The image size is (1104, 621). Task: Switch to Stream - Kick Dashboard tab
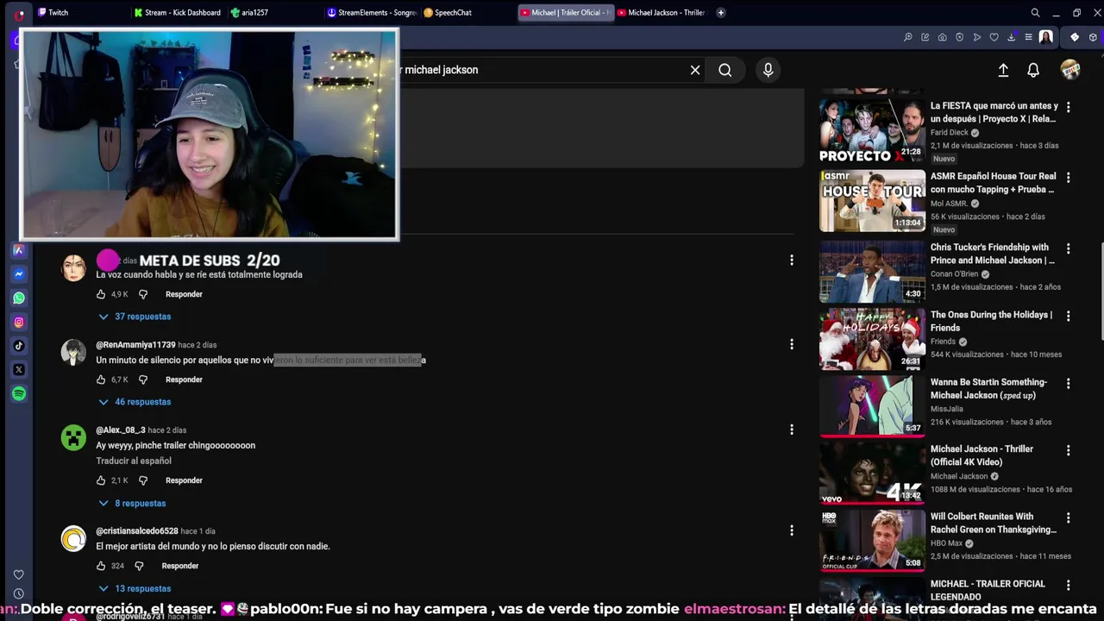[178, 13]
